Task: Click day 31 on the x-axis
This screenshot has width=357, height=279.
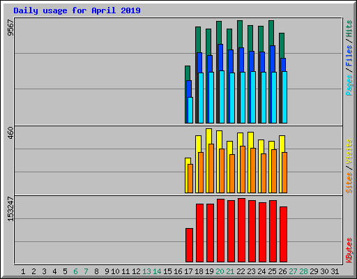Action: point(335,271)
